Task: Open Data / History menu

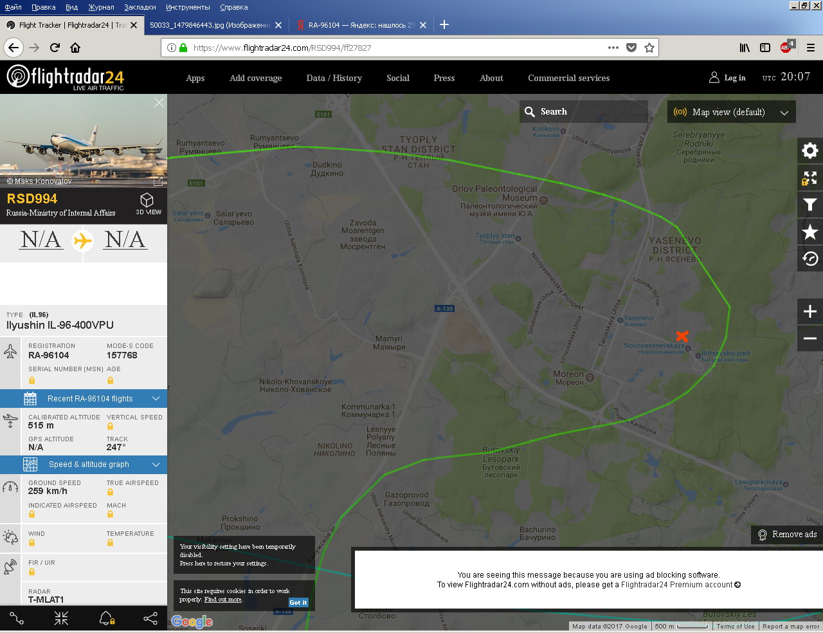Action: [334, 78]
